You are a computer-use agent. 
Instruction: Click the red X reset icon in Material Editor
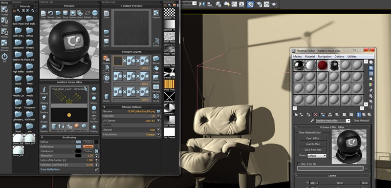[x=315, y=115]
